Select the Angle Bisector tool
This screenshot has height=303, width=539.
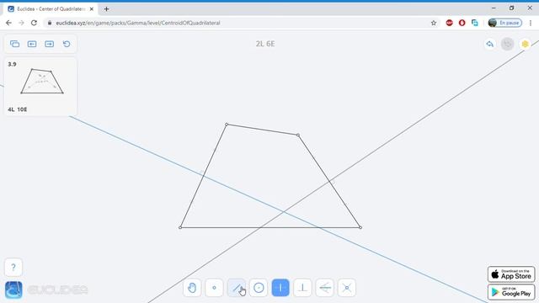tap(325, 288)
